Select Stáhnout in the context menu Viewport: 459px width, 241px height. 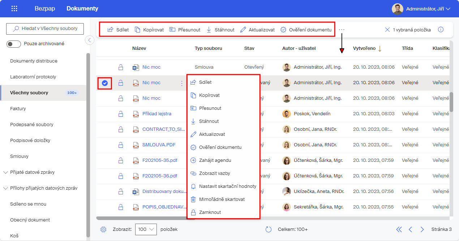coord(223,121)
